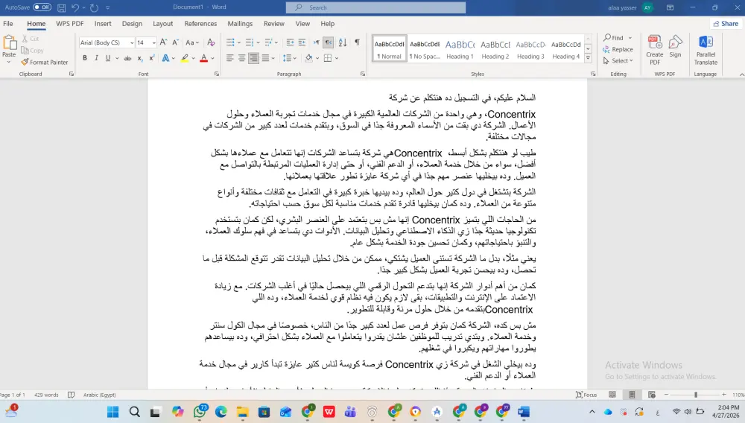Open the numbering list dropdown
The image size is (745, 423).
coord(258,42)
